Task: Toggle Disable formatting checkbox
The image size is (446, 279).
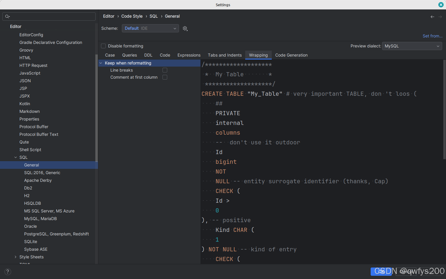Action: click(x=103, y=46)
